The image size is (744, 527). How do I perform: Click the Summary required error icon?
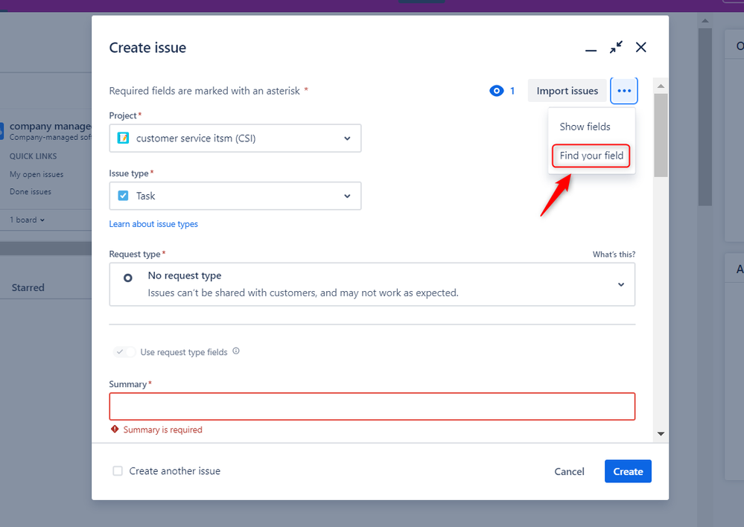115,429
